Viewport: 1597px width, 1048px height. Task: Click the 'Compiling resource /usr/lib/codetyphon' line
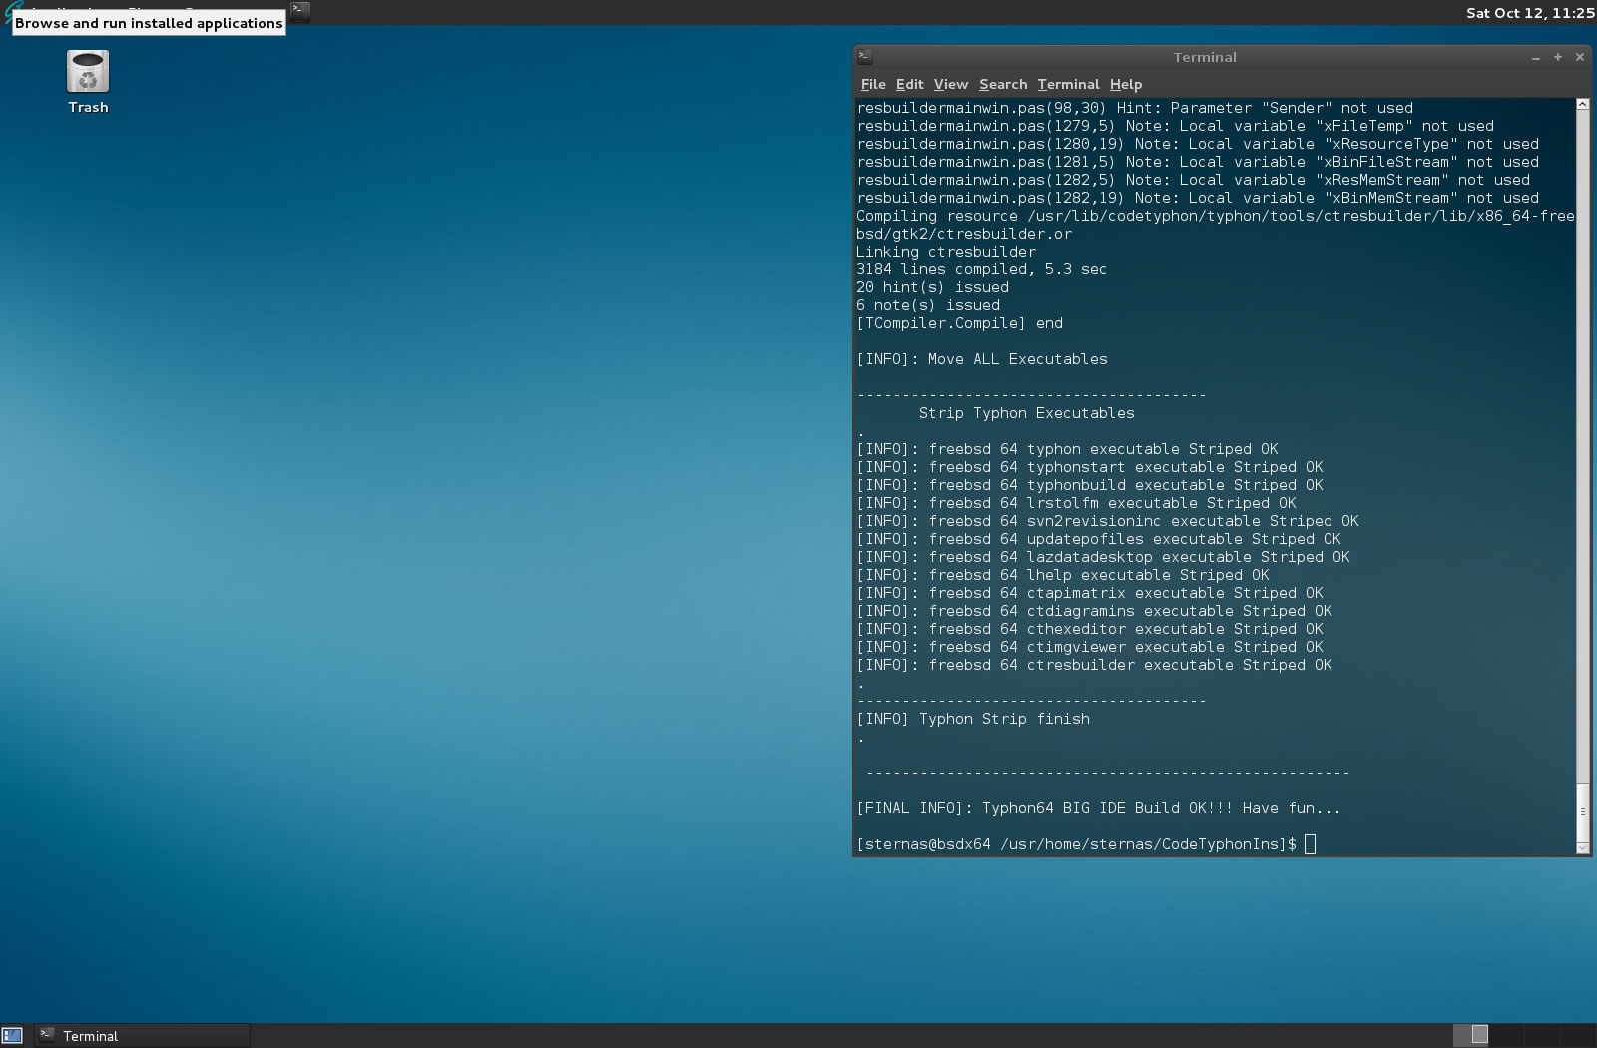coord(1216,225)
